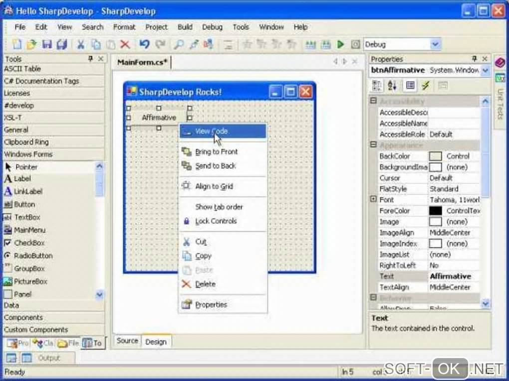Select the GroupBox control in Tools

point(49,268)
